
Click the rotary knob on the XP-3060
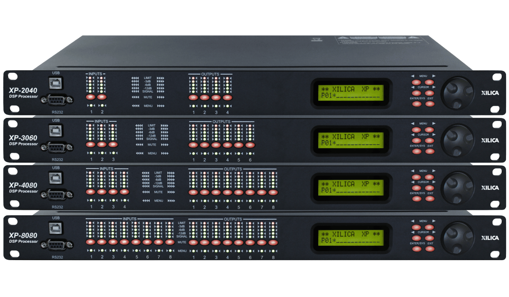click(458, 140)
